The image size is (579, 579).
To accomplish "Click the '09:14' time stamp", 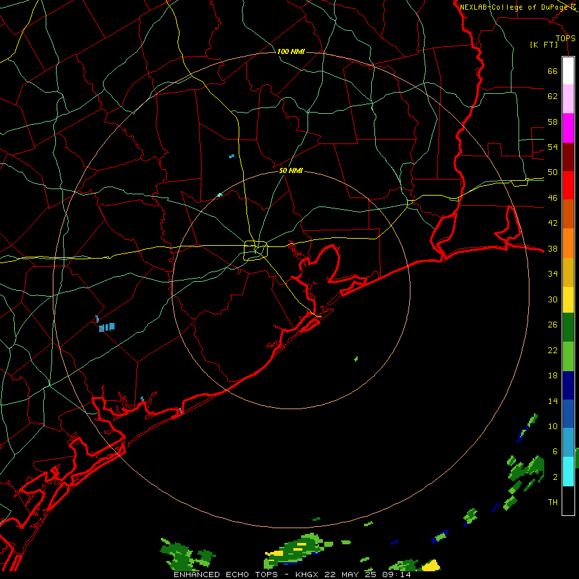I will tap(396, 574).
